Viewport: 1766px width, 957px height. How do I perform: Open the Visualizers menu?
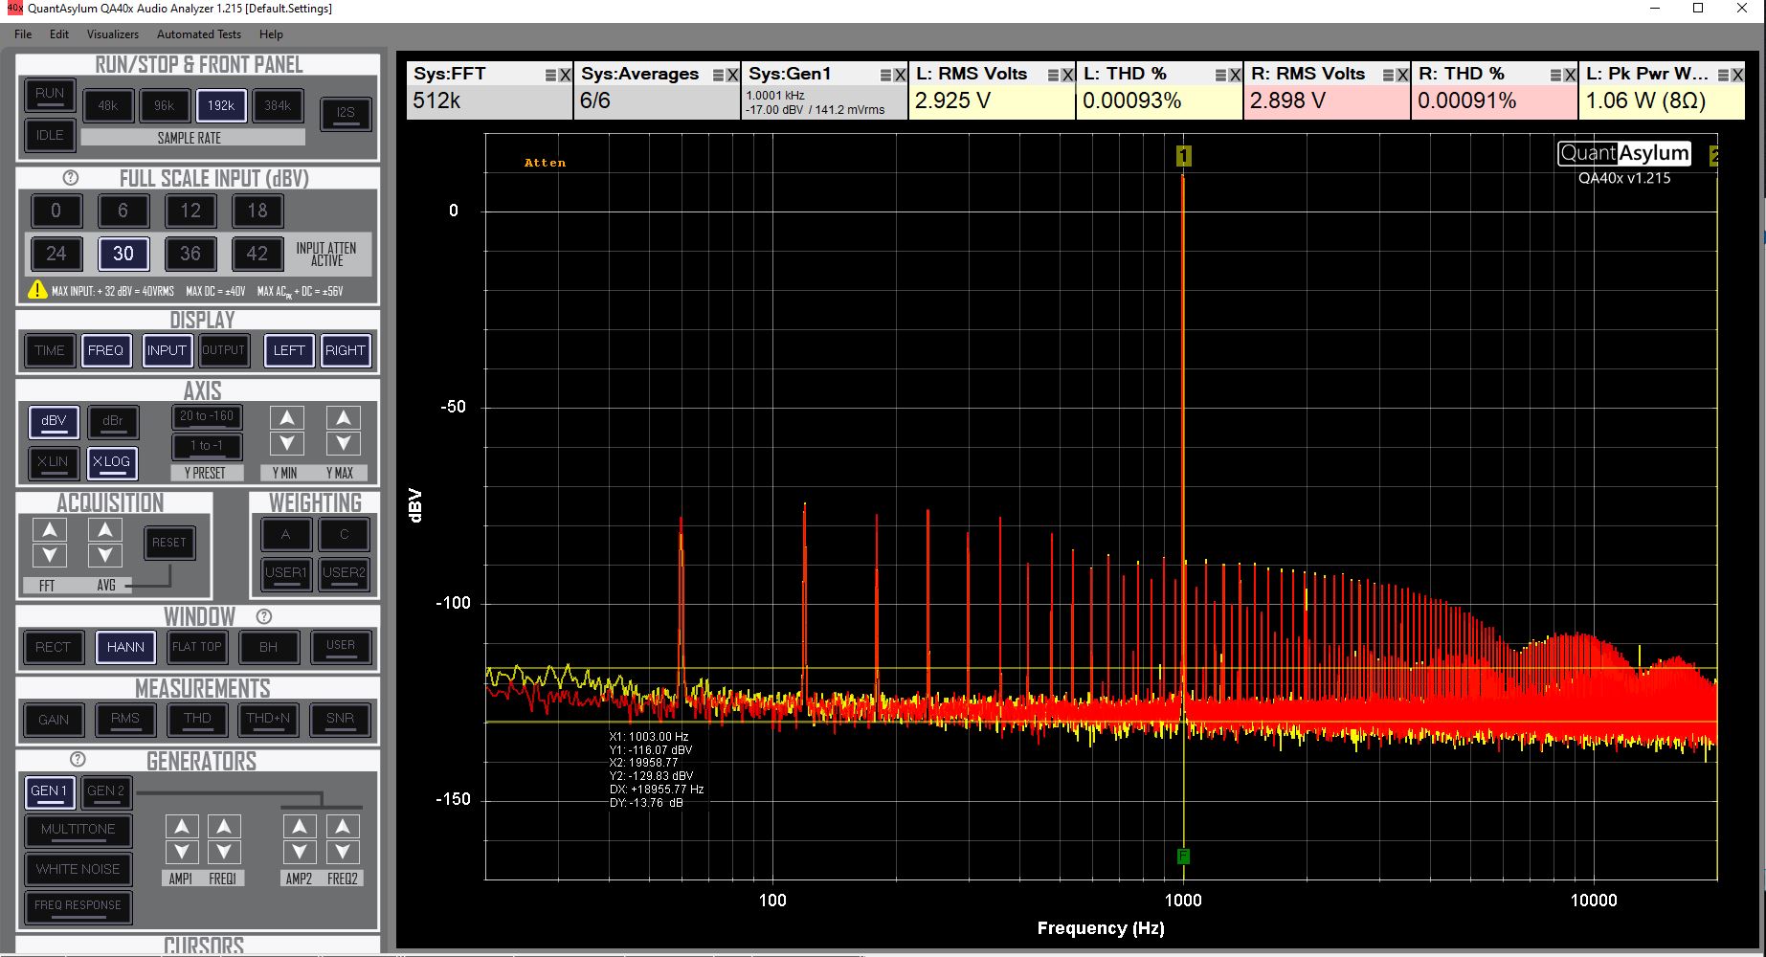pyautogui.click(x=113, y=34)
